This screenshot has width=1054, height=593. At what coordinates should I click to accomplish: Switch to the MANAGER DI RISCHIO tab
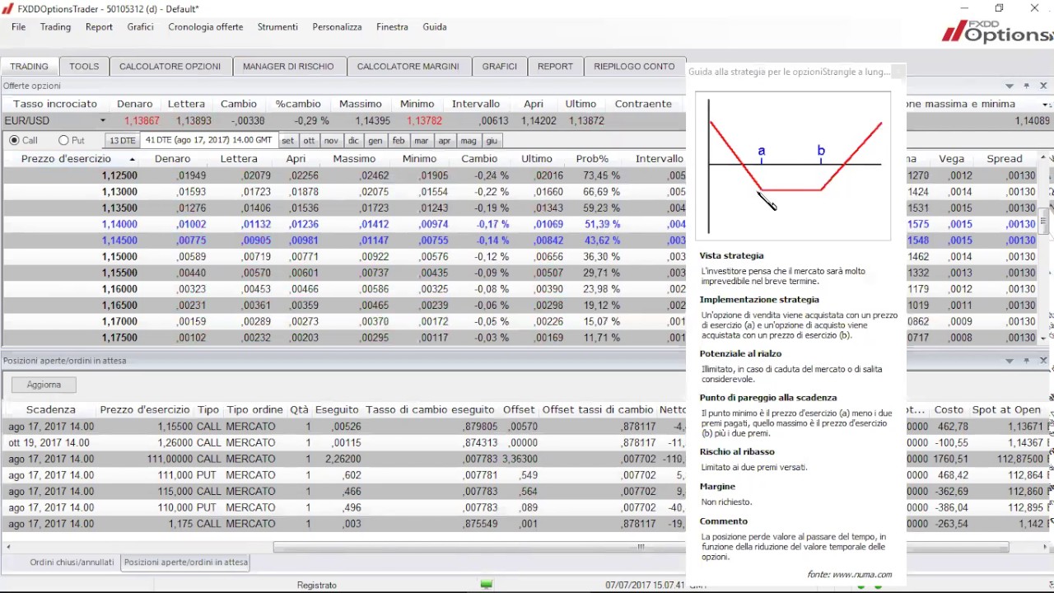tap(288, 67)
